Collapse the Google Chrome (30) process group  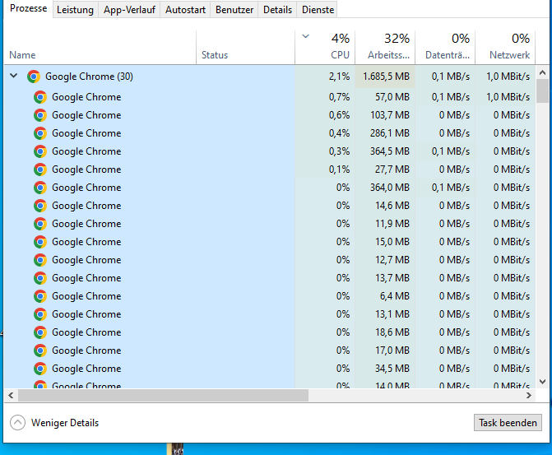coord(14,76)
